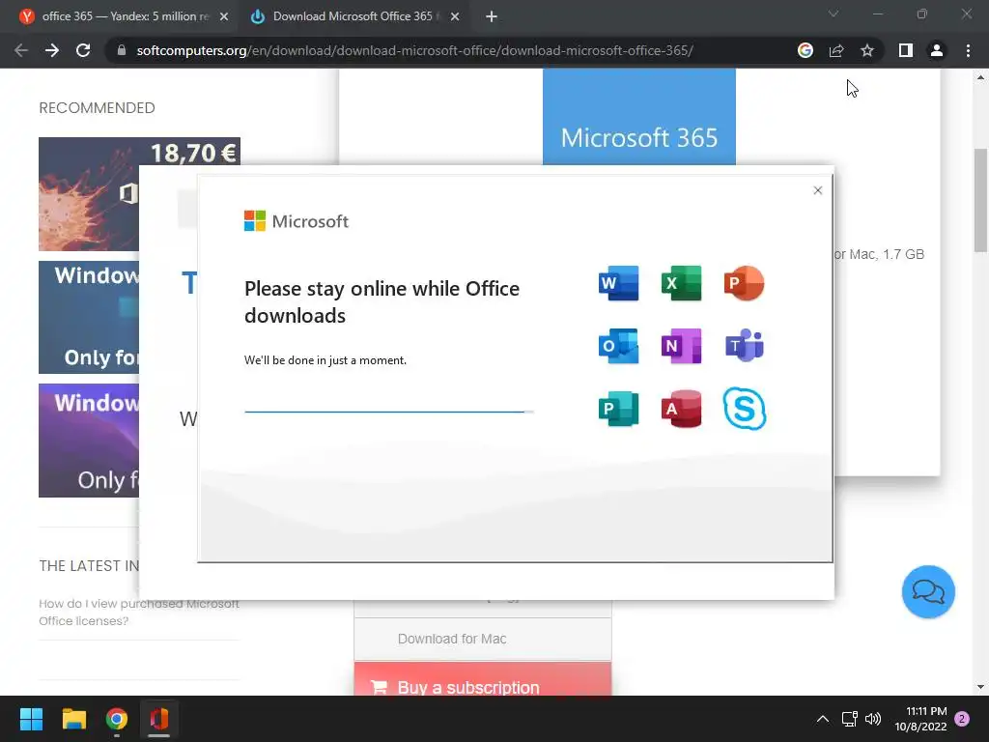Open the tab search dropdown

click(x=834, y=14)
